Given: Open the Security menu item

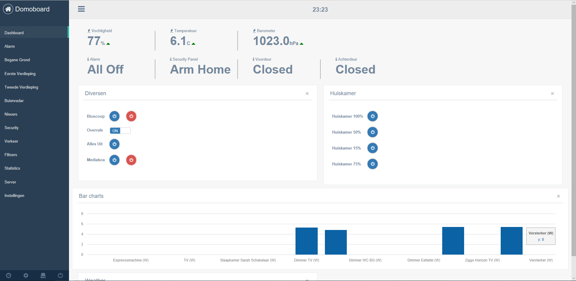Looking at the screenshot, I should 34,128.
